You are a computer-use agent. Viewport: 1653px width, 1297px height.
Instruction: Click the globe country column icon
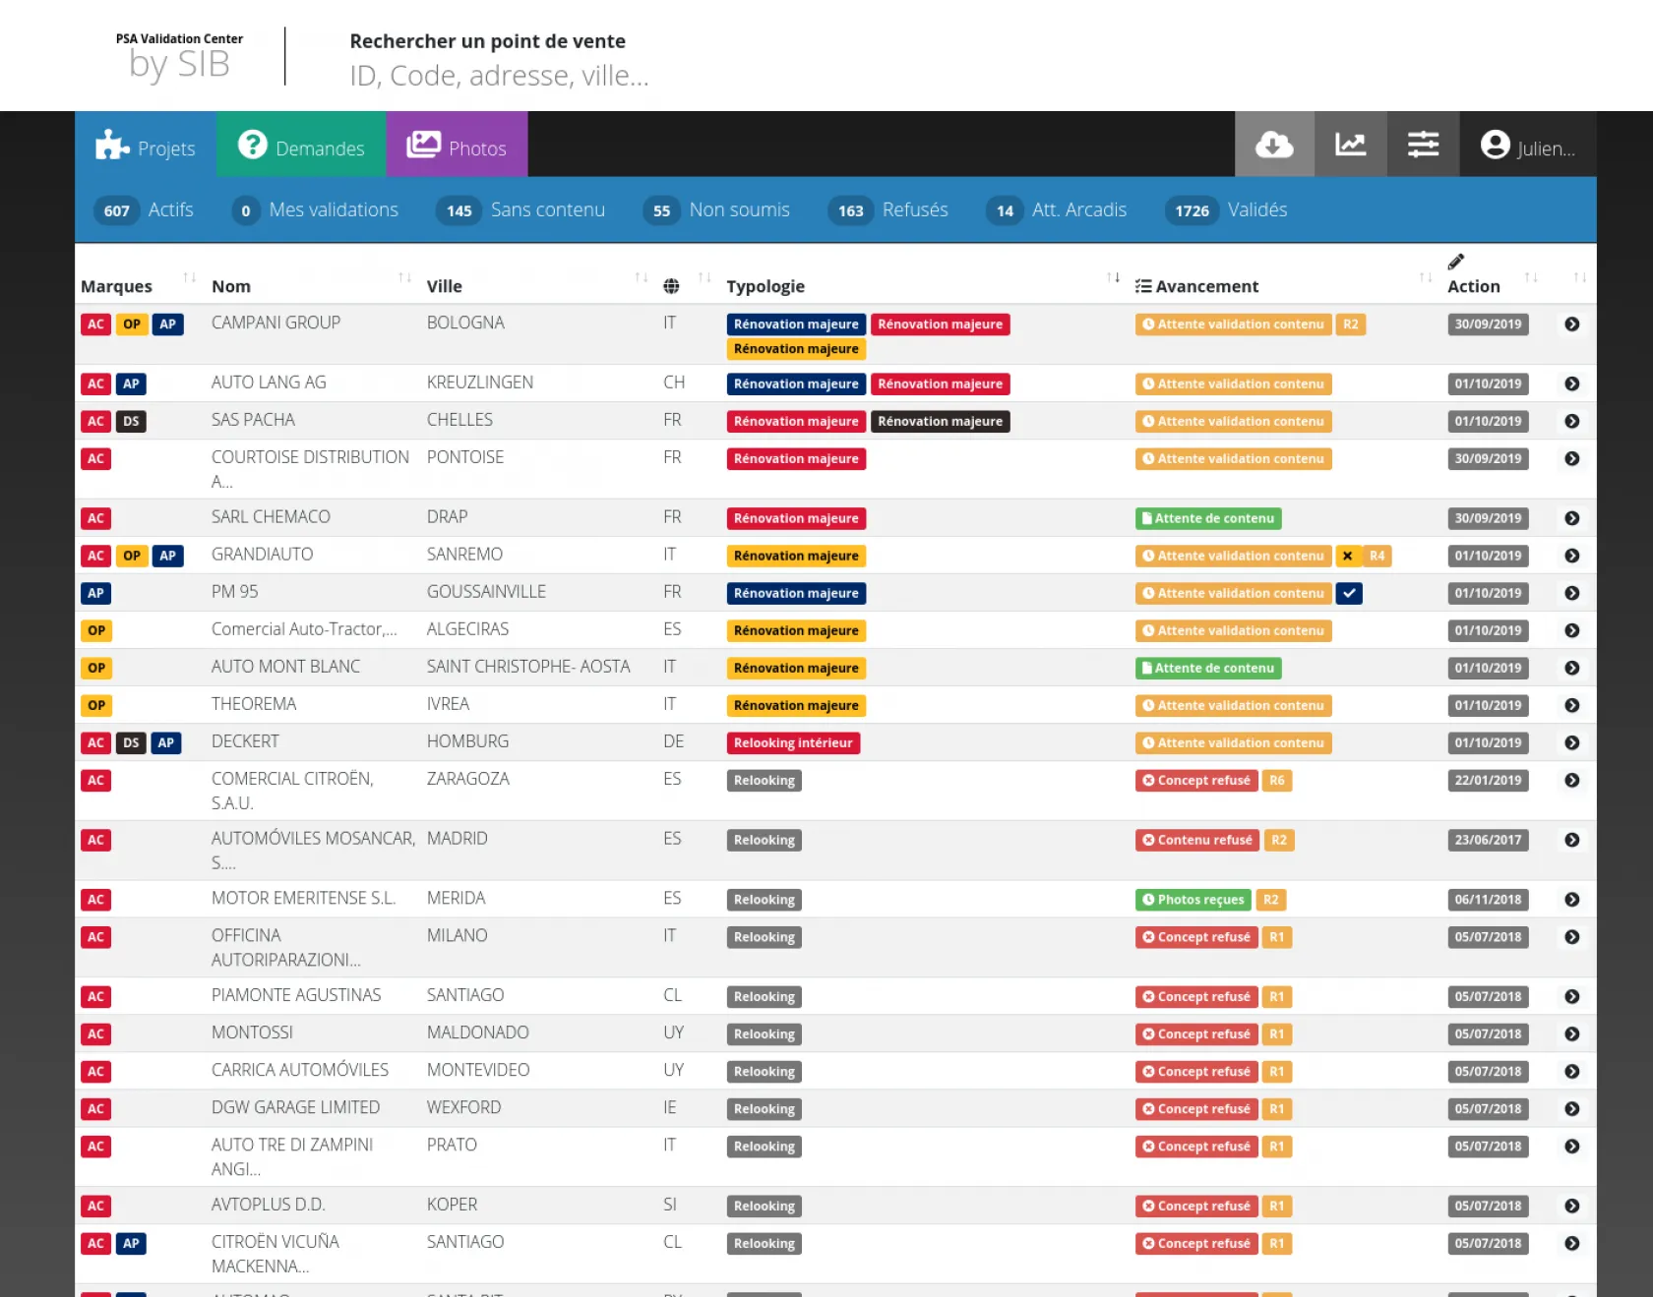point(671,286)
